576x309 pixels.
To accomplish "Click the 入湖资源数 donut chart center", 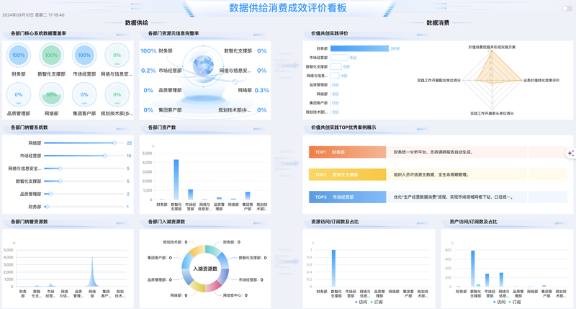I will click(205, 269).
